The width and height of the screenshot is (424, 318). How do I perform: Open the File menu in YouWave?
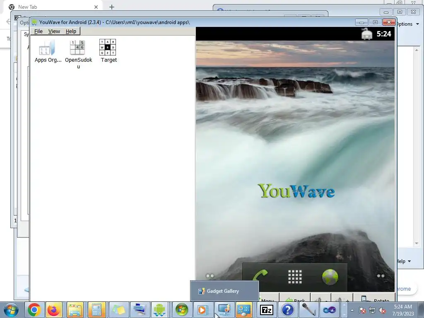click(x=39, y=31)
